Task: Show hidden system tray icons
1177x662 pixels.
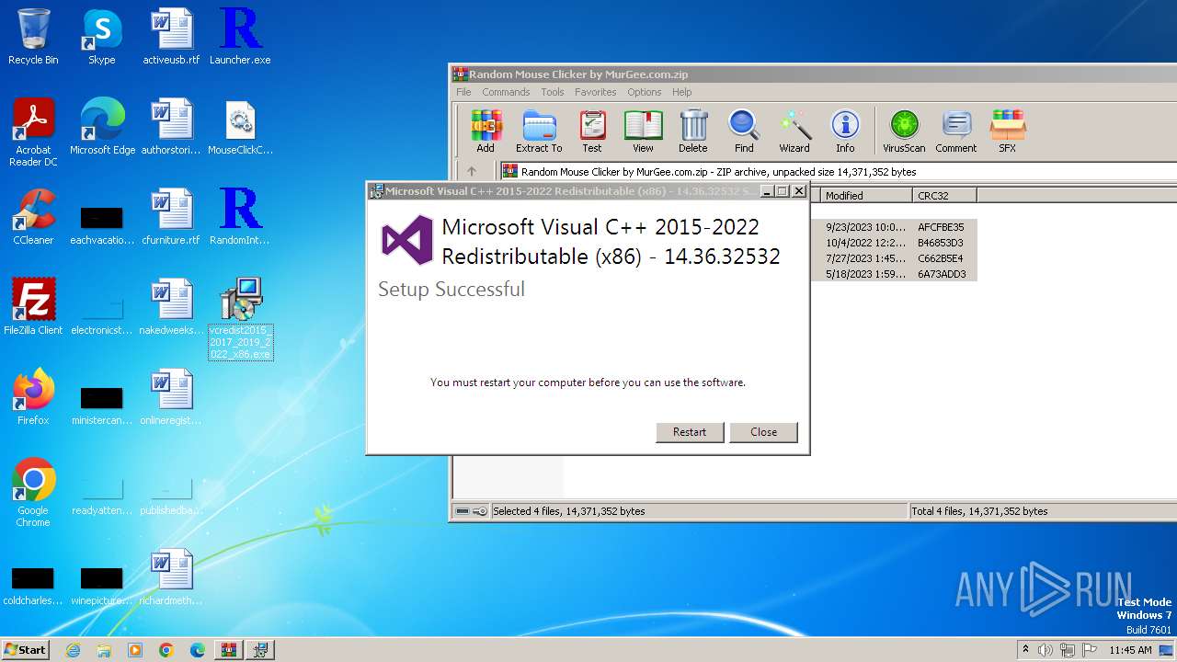Action: (1025, 650)
